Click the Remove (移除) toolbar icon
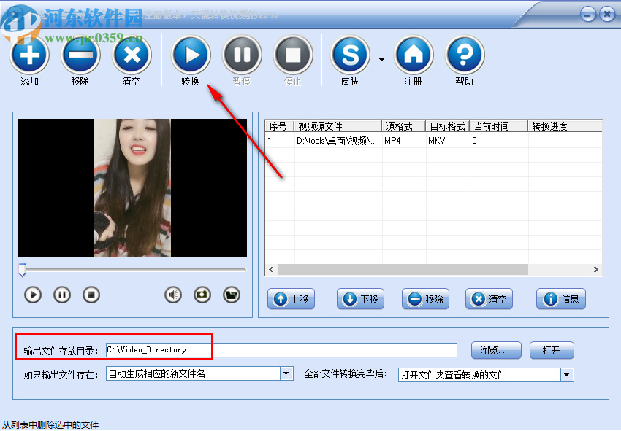This screenshot has width=621, height=431. tap(80, 55)
